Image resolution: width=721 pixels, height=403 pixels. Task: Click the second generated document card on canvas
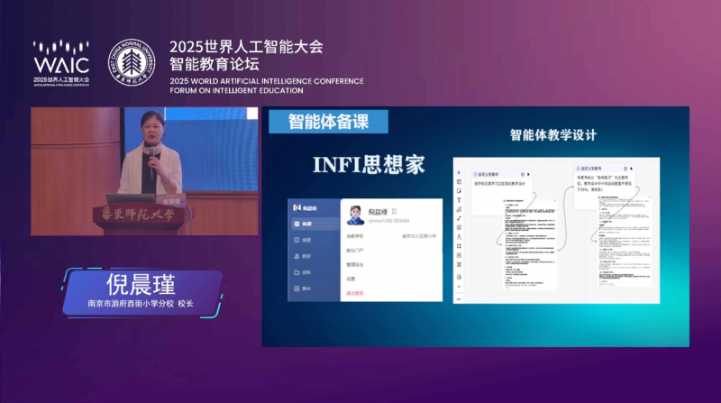point(625,242)
